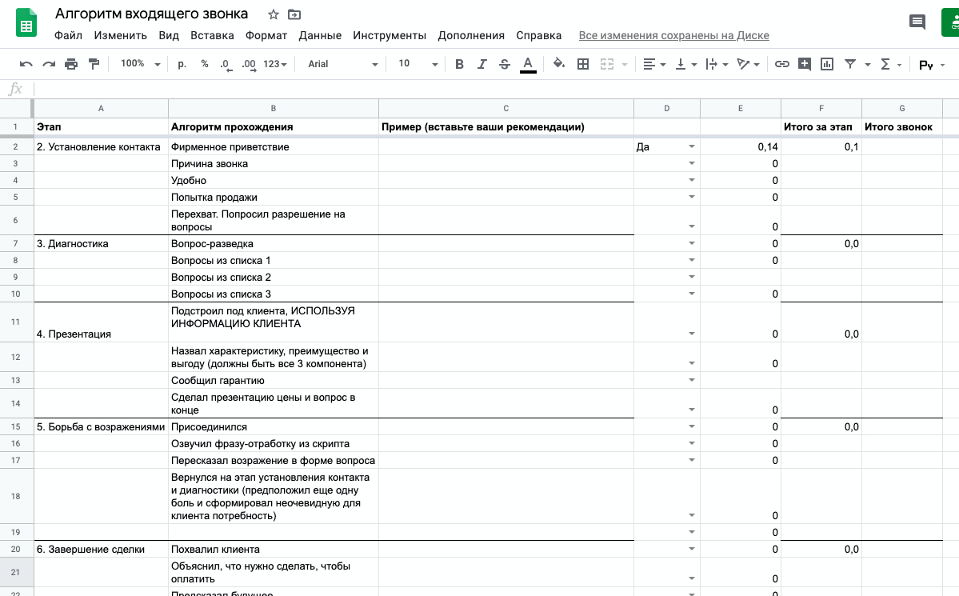Click the Undo arrow in the toolbar
The height and width of the screenshot is (596, 959).
[26, 64]
